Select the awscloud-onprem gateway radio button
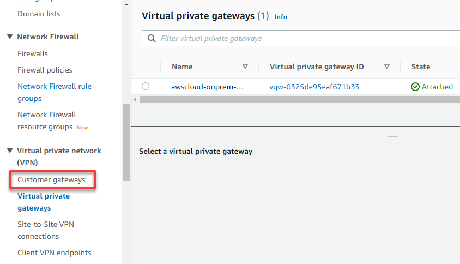 pyautogui.click(x=146, y=86)
